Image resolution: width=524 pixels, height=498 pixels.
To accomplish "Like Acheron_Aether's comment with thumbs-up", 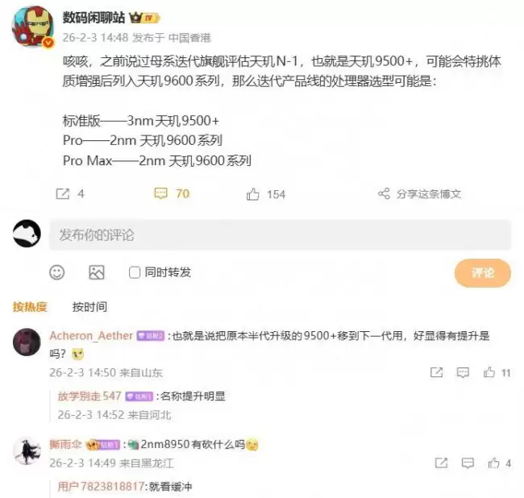I will pos(489,372).
